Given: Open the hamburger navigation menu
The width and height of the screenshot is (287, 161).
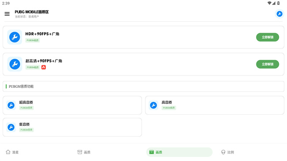Looking at the screenshot, I should [x=7, y=14].
